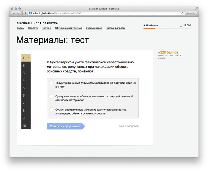Image resolution: width=208 pixels, height=172 pixels.
Task: Open the "Курсы" menu item
Action: point(21,28)
